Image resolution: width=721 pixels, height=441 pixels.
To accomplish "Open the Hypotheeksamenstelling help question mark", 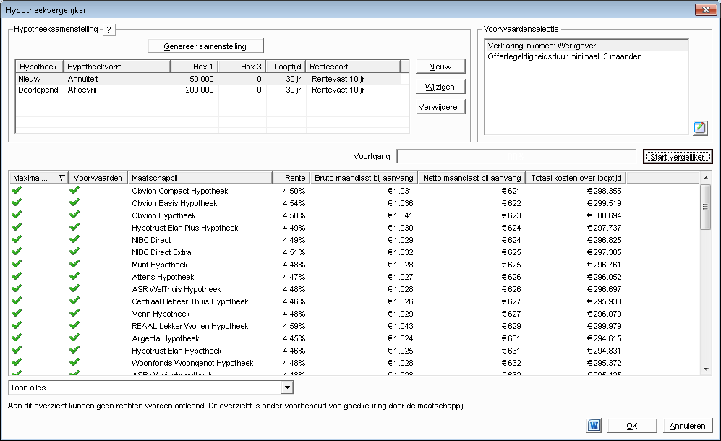I will 108,30.
